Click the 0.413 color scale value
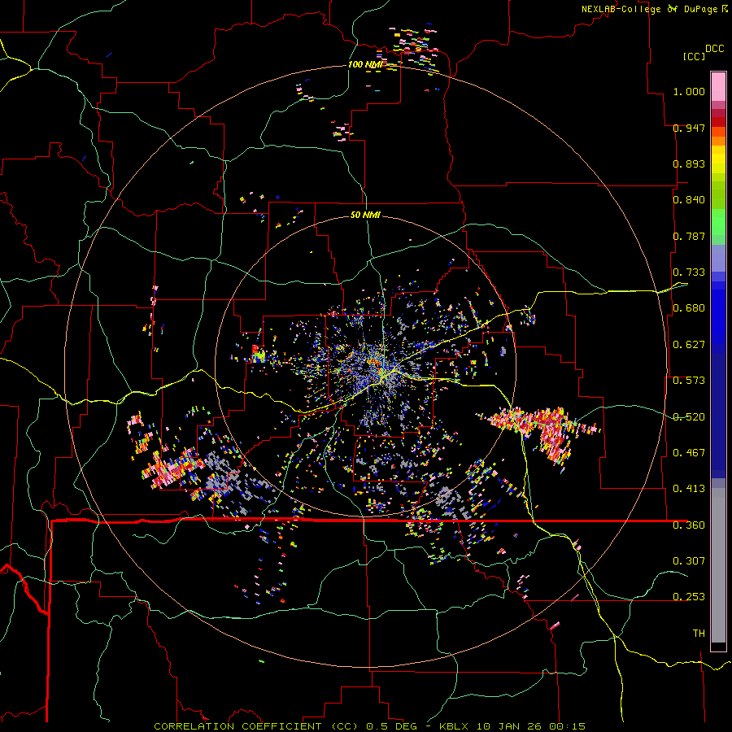The image size is (732, 732). 689,489
